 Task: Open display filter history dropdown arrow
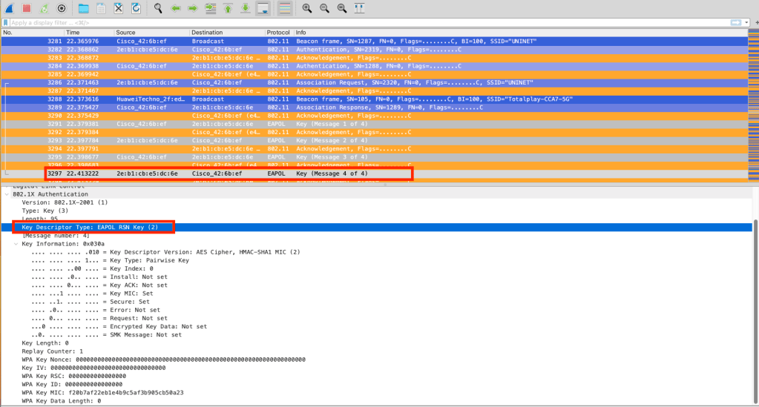tap(746, 23)
